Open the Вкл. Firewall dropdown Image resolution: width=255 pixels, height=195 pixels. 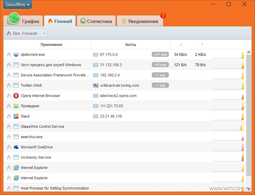tap(26, 34)
